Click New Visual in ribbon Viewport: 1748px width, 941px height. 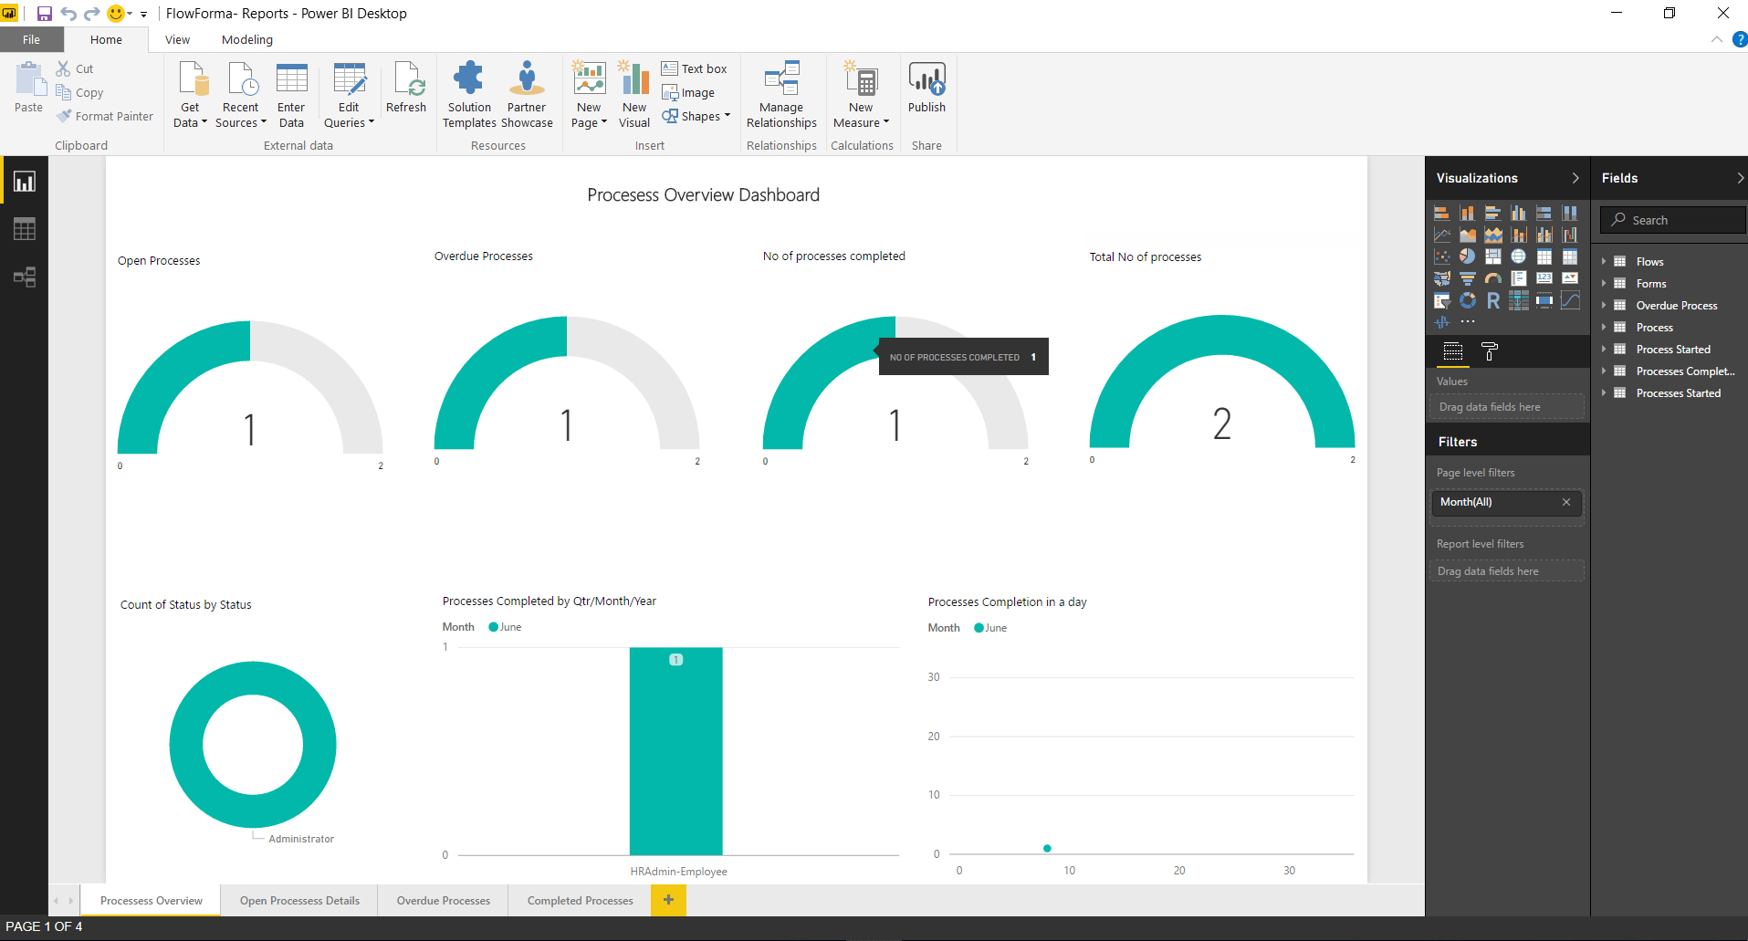tap(634, 95)
